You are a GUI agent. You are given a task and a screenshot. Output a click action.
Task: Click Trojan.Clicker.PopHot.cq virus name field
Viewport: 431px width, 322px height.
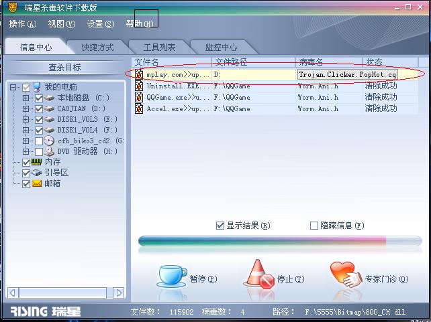click(348, 74)
